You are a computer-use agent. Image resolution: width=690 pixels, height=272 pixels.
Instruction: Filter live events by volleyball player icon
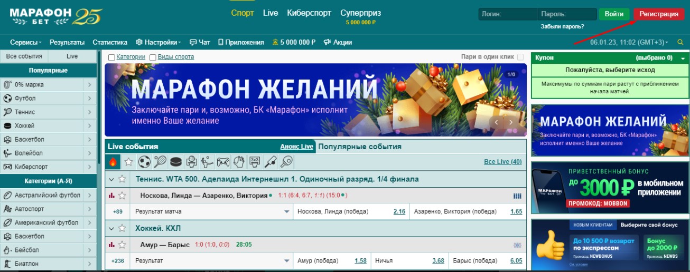point(208,161)
